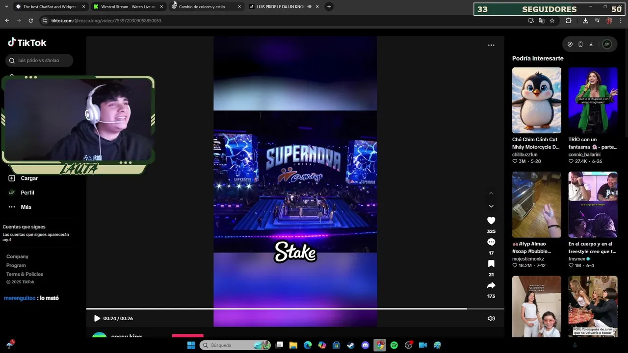Open the Chrome profile avatar

pos(609,21)
